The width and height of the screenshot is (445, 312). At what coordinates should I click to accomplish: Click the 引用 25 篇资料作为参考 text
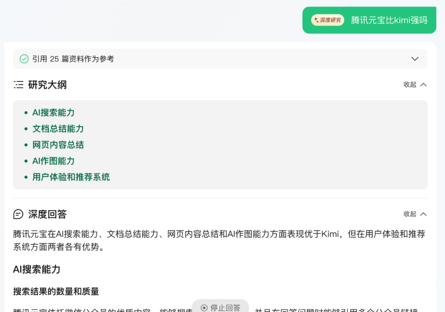tap(73, 59)
